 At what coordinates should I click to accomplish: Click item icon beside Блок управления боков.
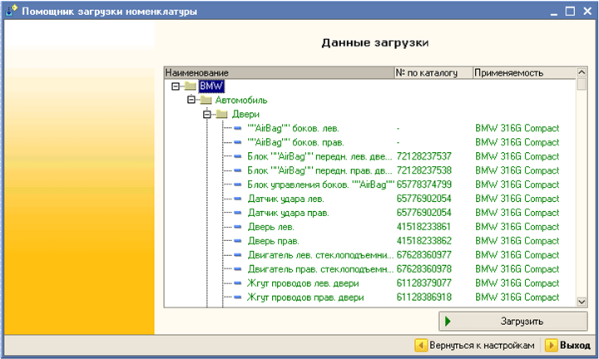coord(238,184)
